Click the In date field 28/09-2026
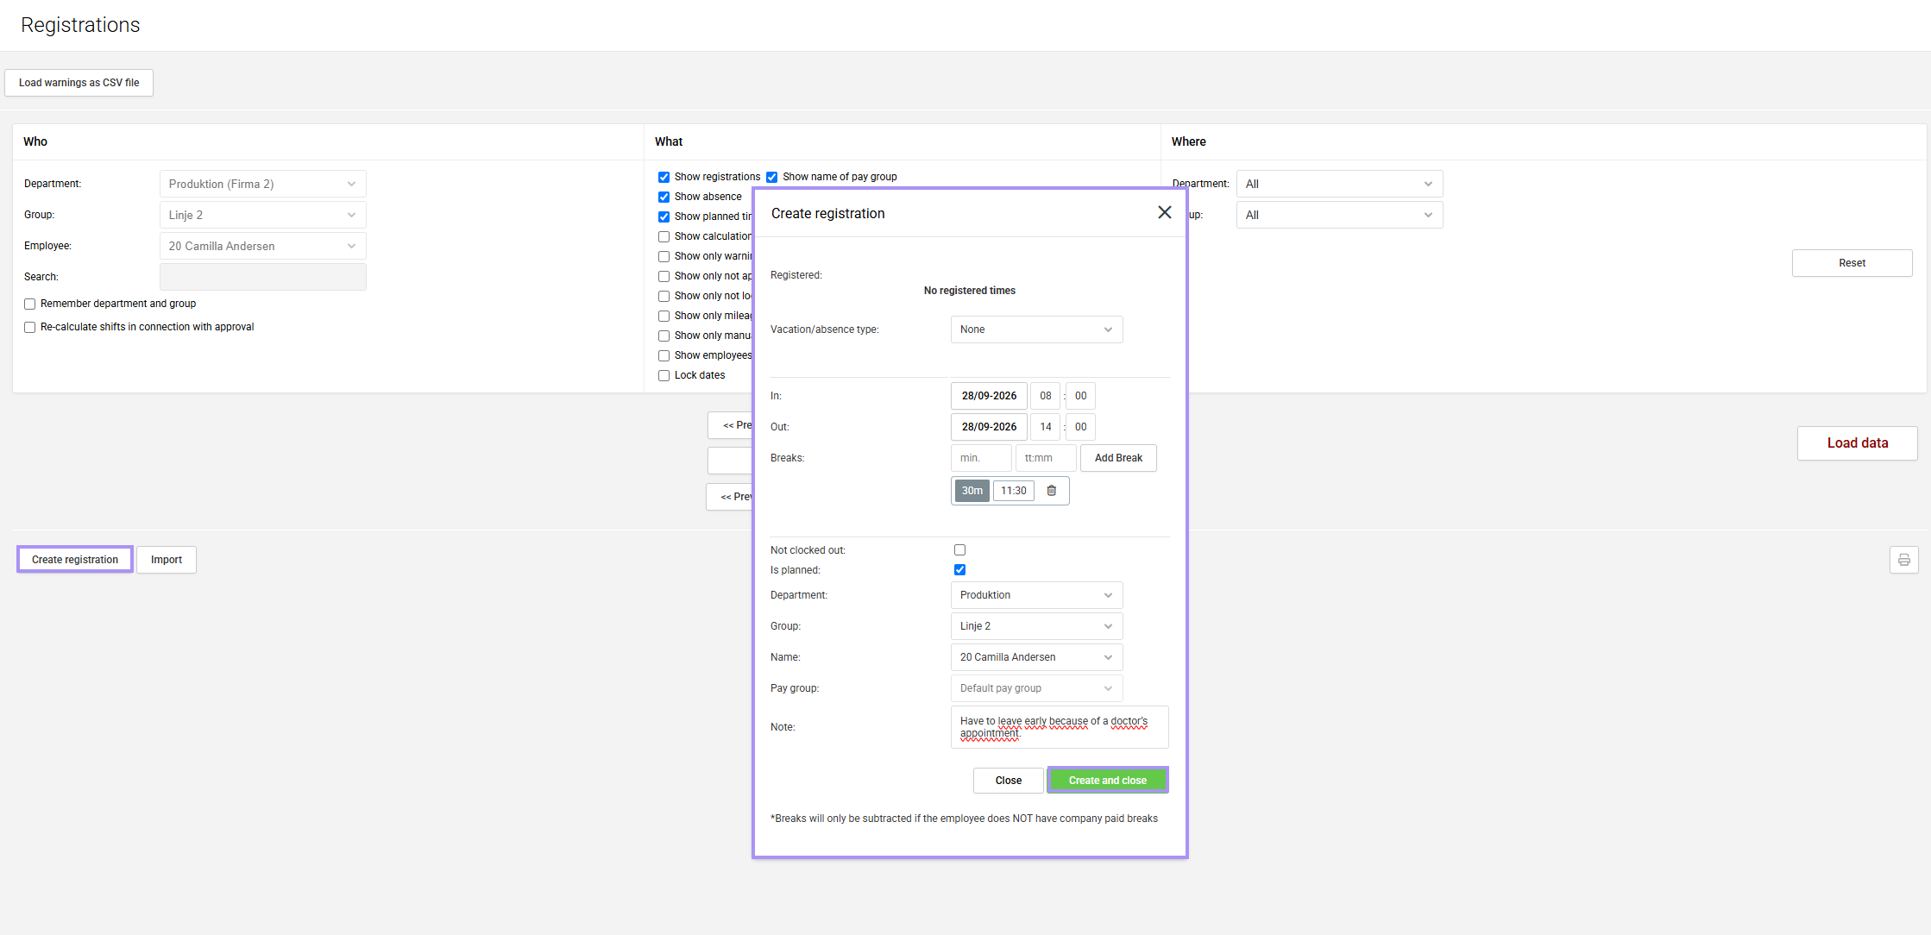The width and height of the screenshot is (1931, 935). [x=989, y=396]
